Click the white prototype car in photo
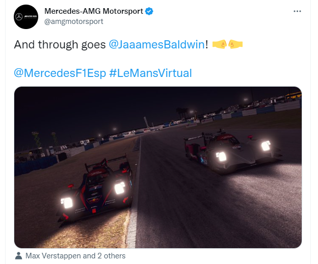 231,152
